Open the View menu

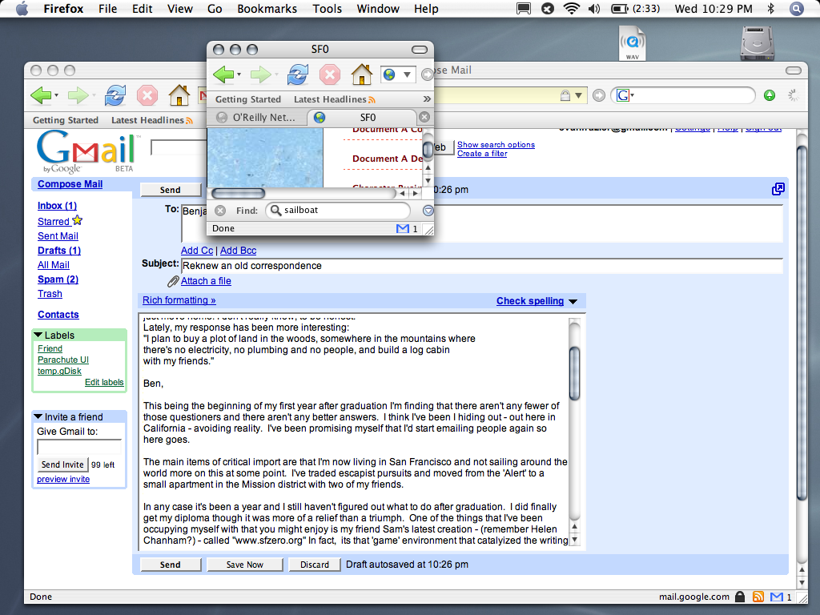[x=180, y=9]
